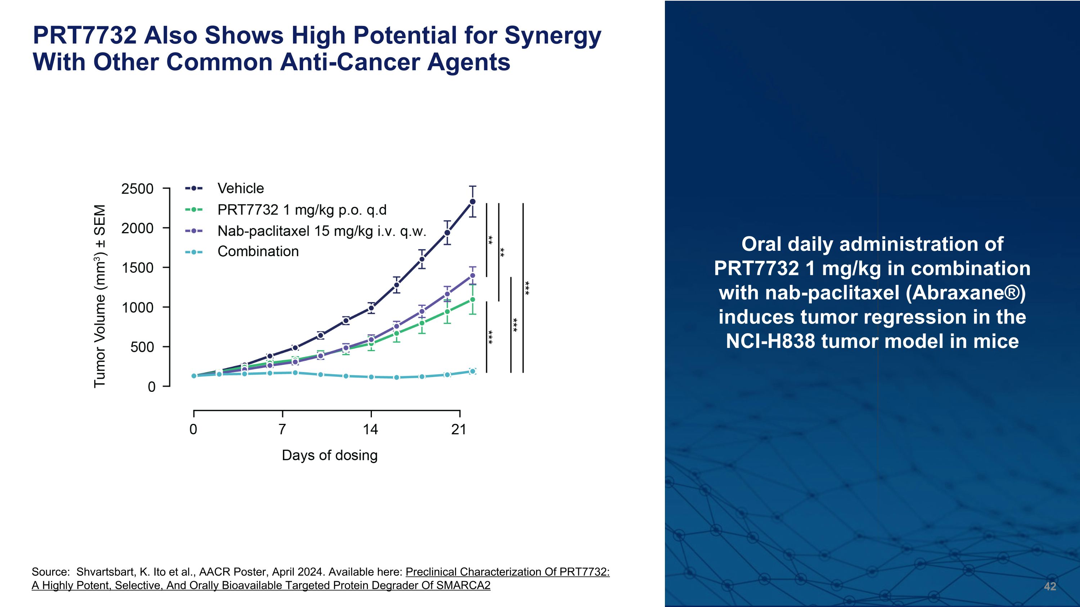Select the Vehicle legend label

point(240,189)
